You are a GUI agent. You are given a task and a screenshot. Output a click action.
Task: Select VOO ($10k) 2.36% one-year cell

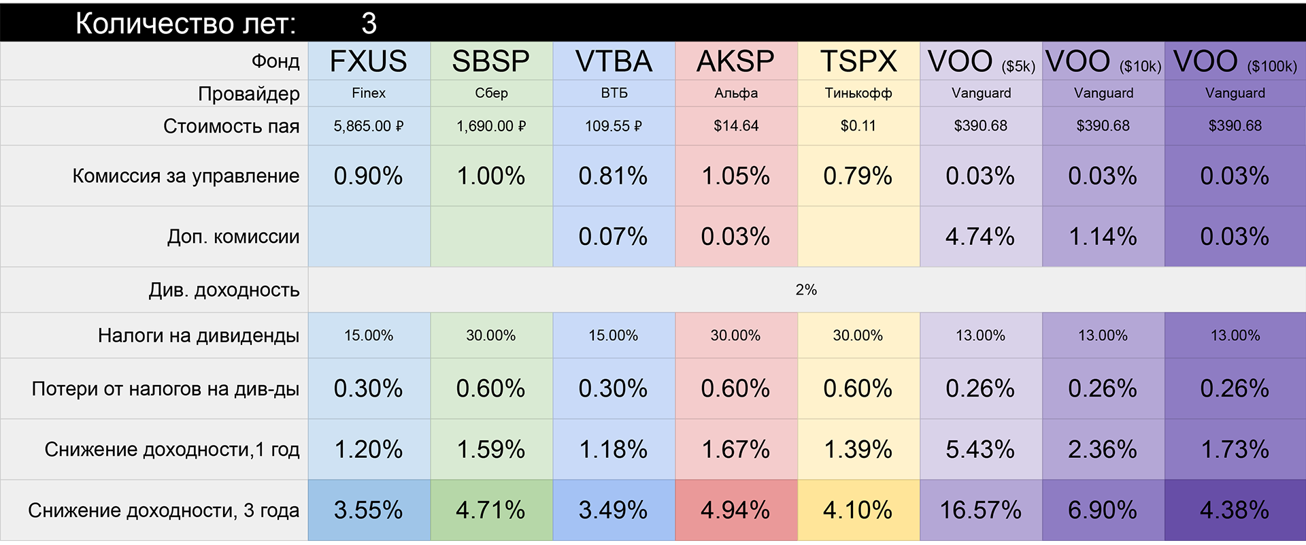(x=1103, y=450)
